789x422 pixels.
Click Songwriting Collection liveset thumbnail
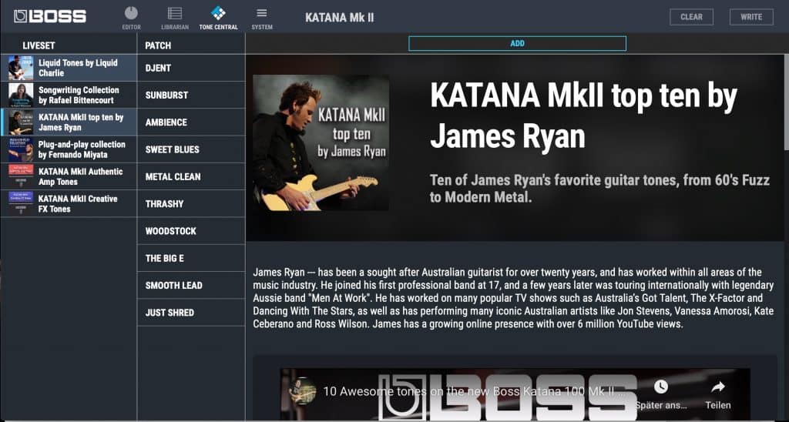click(21, 95)
